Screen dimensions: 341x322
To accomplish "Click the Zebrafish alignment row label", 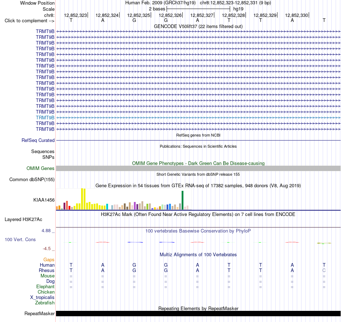I will [x=45, y=303].
